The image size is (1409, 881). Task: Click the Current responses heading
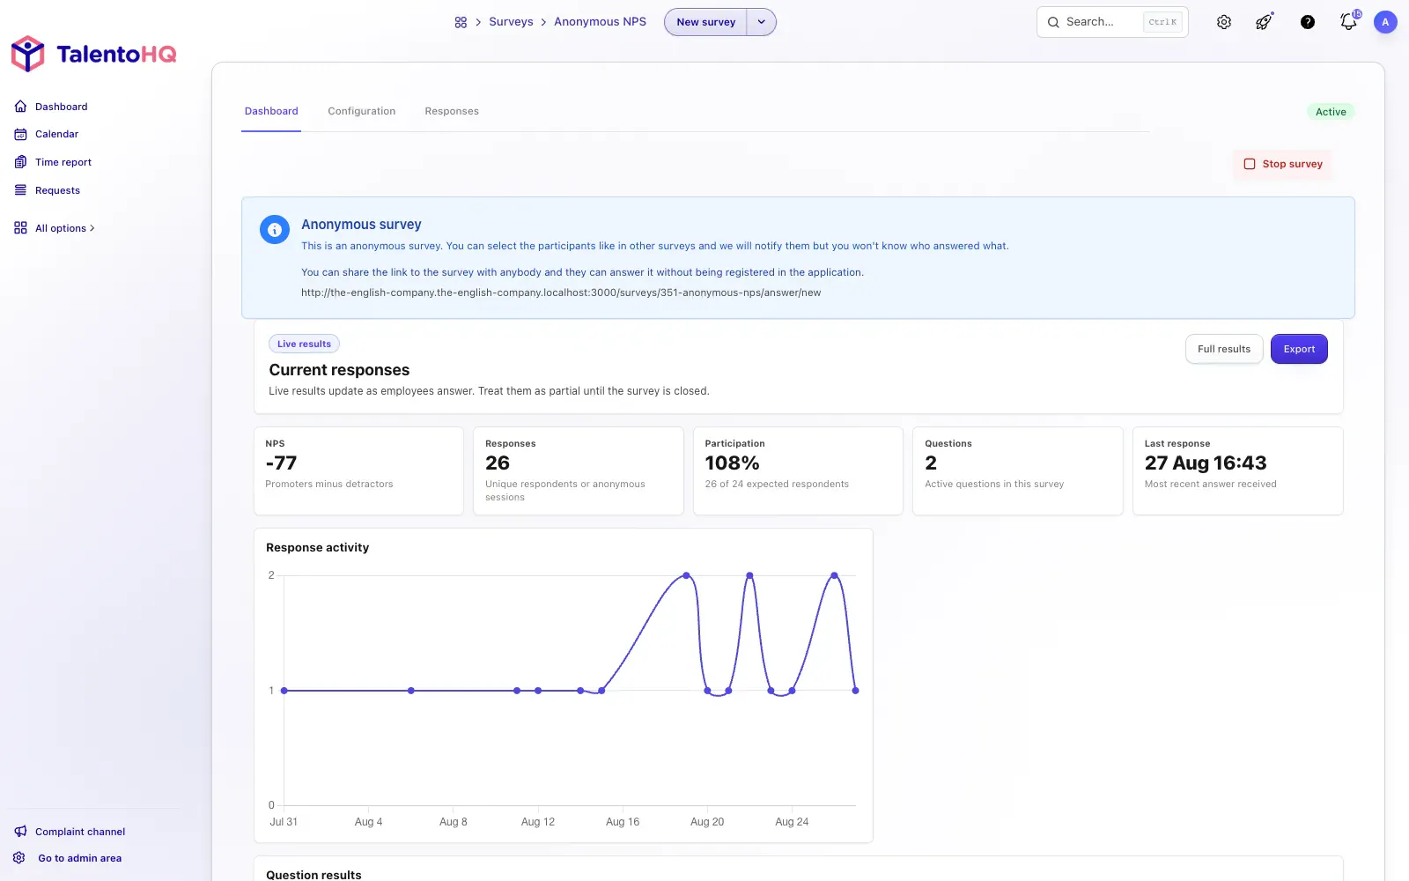click(339, 370)
